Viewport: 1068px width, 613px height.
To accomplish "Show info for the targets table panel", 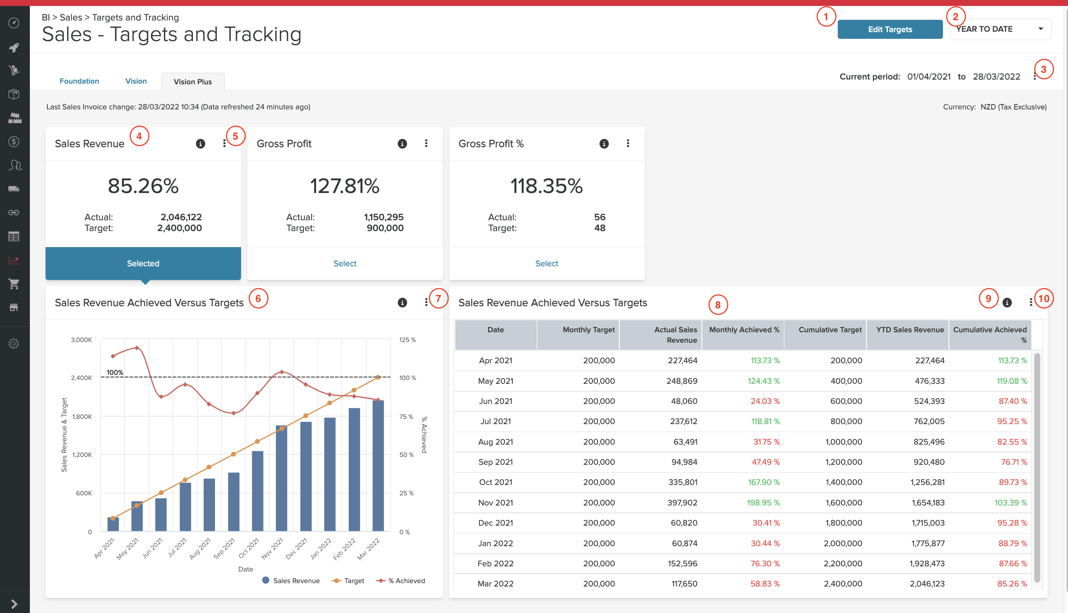I will (1007, 303).
